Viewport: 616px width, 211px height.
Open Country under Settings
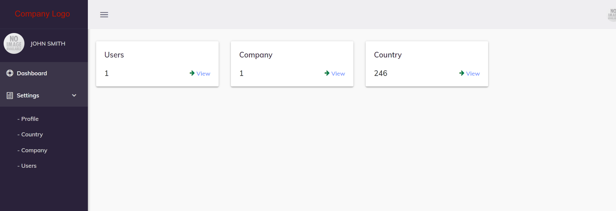point(32,134)
